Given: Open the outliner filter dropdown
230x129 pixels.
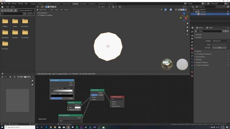Looking at the screenshot, I should pyautogui.click(x=224, y=7).
